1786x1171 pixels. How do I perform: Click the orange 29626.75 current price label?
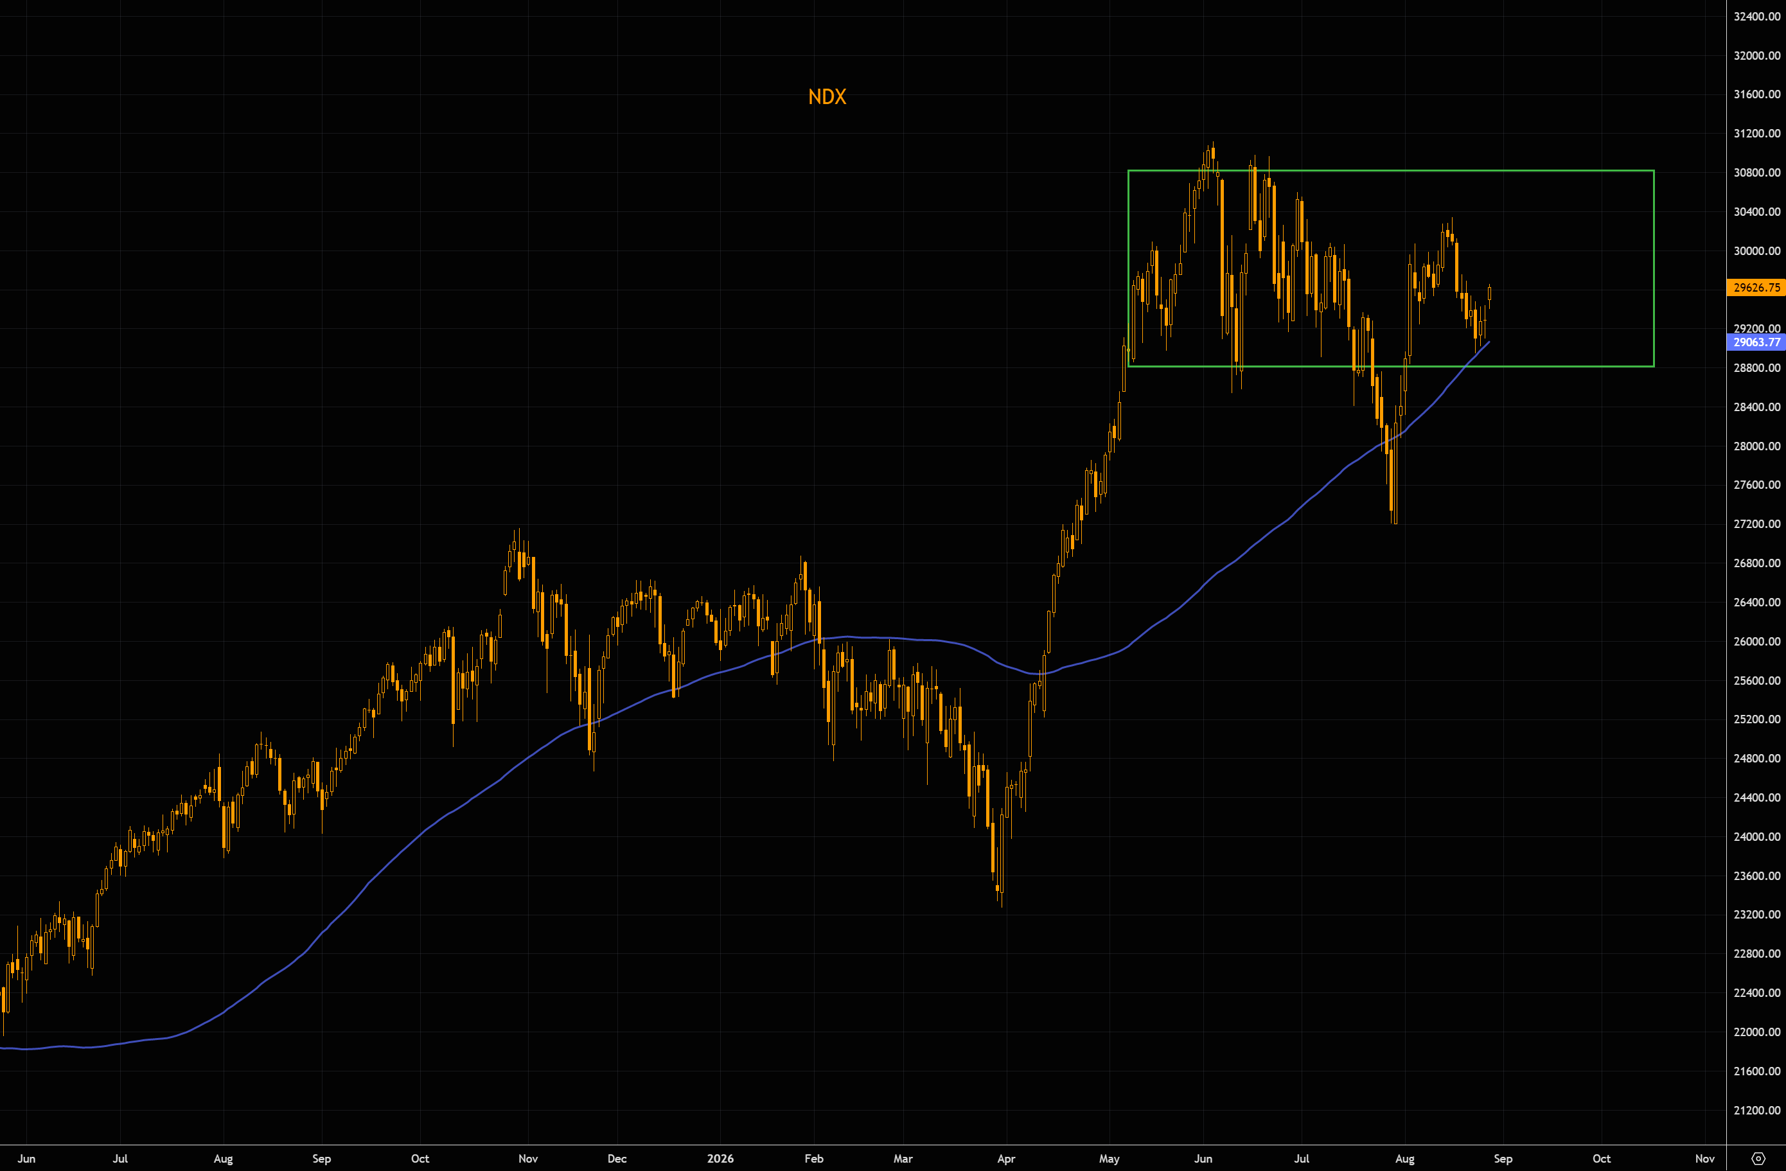point(1756,287)
